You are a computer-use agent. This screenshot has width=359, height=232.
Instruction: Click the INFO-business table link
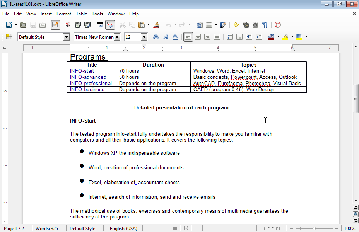click(x=87, y=89)
